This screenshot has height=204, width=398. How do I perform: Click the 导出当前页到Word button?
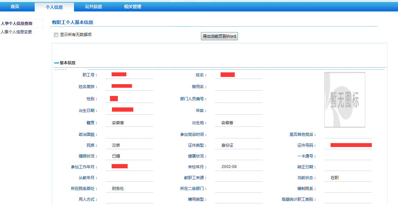click(x=219, y=36)
